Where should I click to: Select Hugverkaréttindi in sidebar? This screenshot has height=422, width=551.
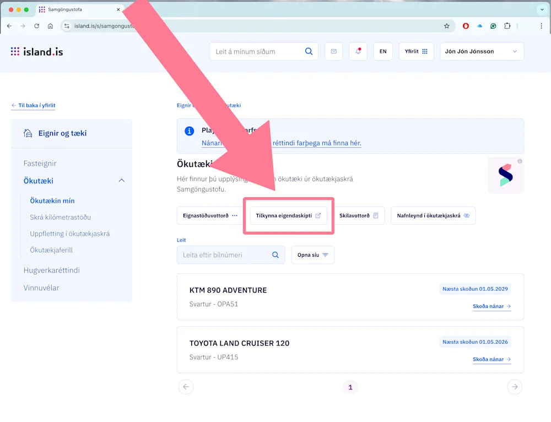point(52,270)
